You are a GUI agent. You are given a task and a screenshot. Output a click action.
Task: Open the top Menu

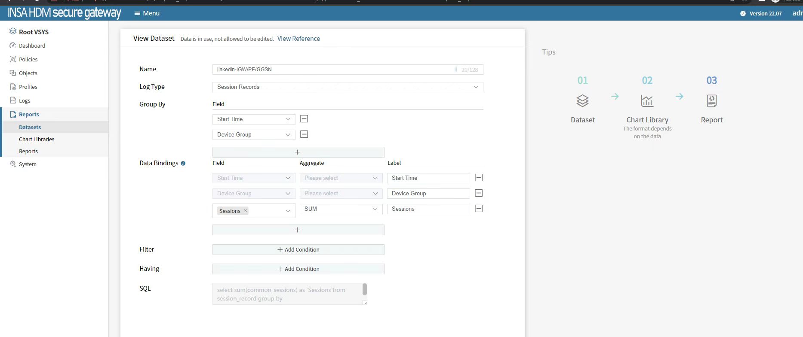147,13
